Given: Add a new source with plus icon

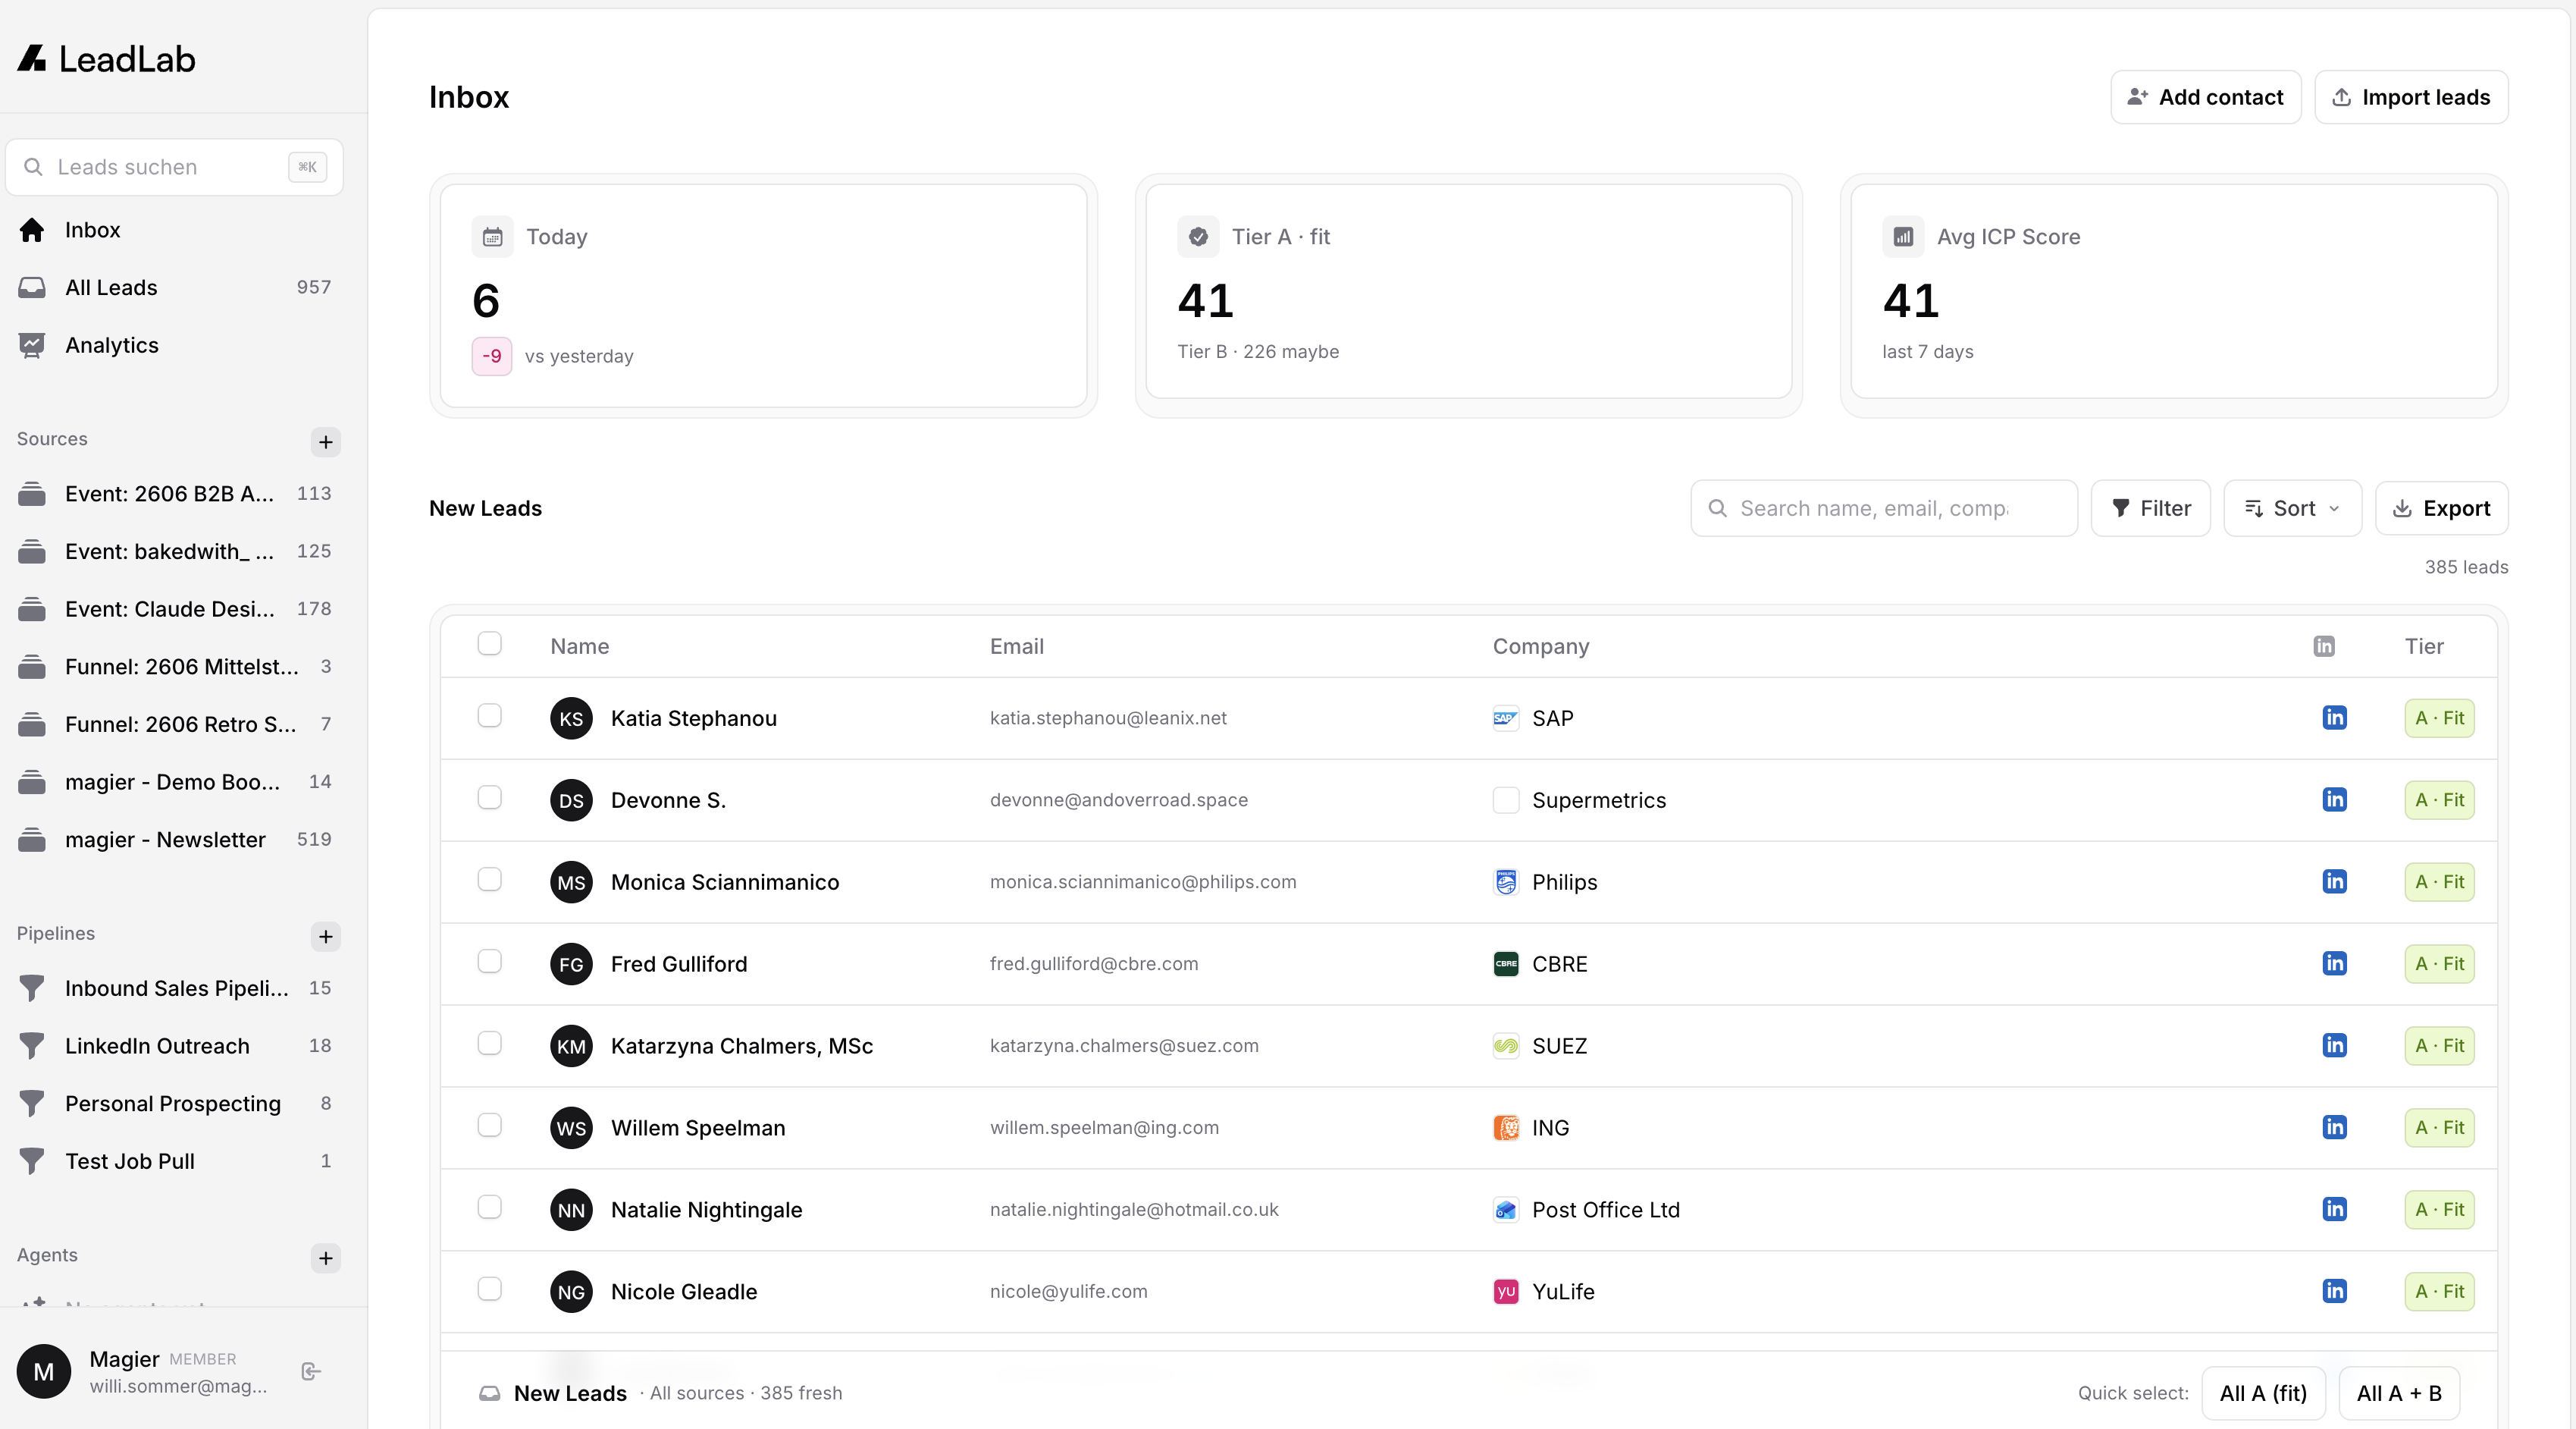Looking at the screenshot, I should (x=325, y=441).
